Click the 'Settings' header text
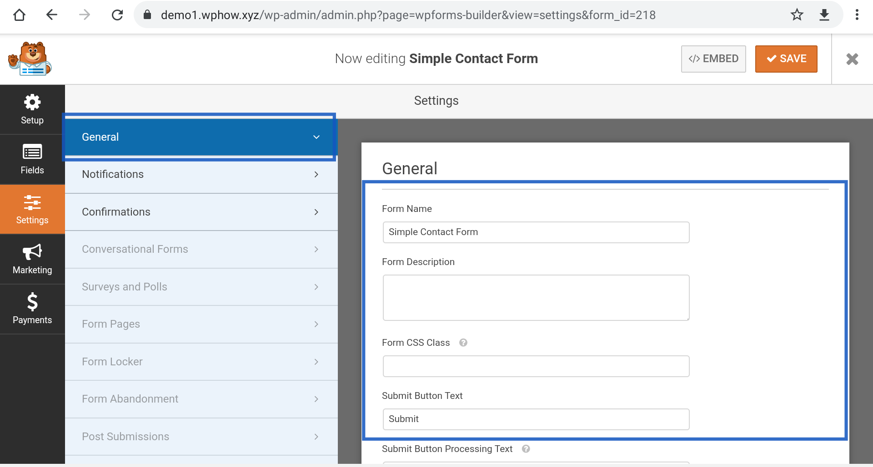The image size is (873, 467). (x=436, y=101)
